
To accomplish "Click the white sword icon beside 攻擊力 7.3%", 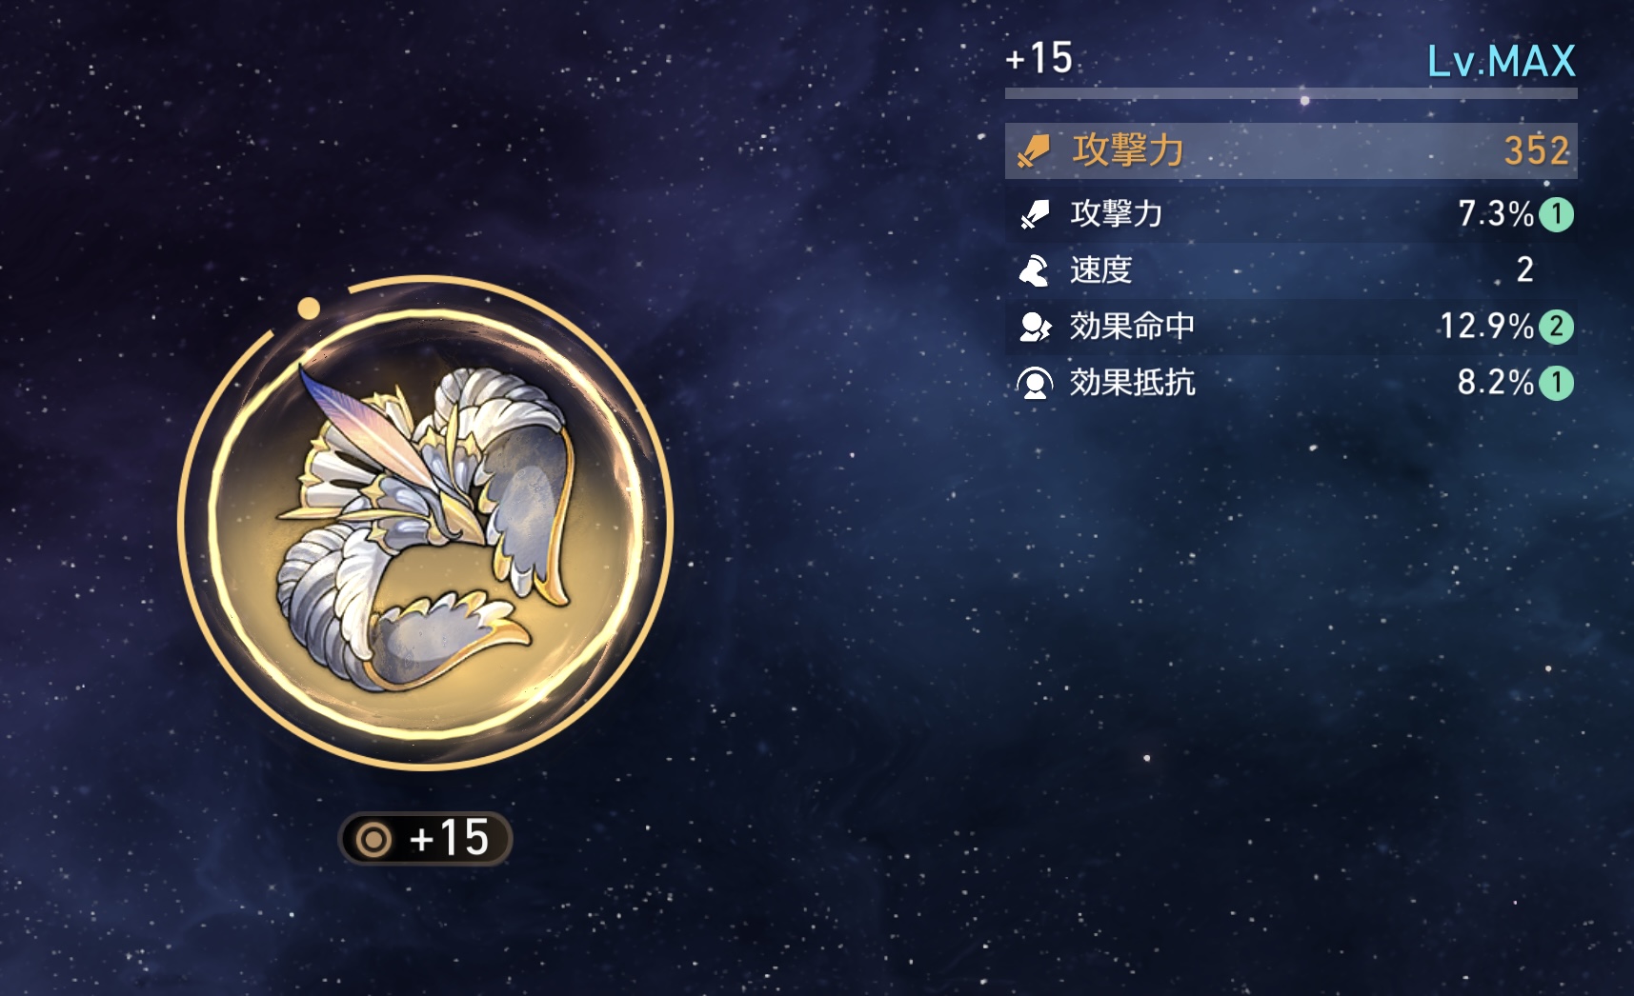I will pos(1034,214).
